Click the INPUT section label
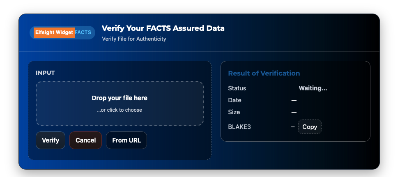 click(45, 73)
